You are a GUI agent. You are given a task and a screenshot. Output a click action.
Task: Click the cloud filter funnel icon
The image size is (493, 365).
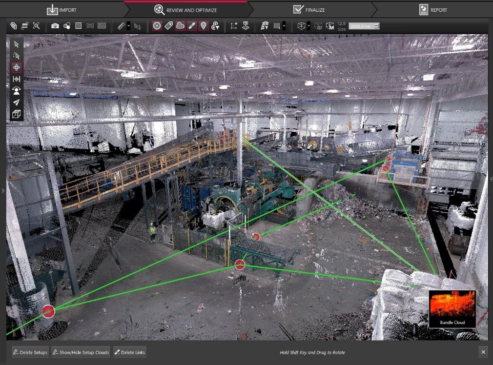215,26
